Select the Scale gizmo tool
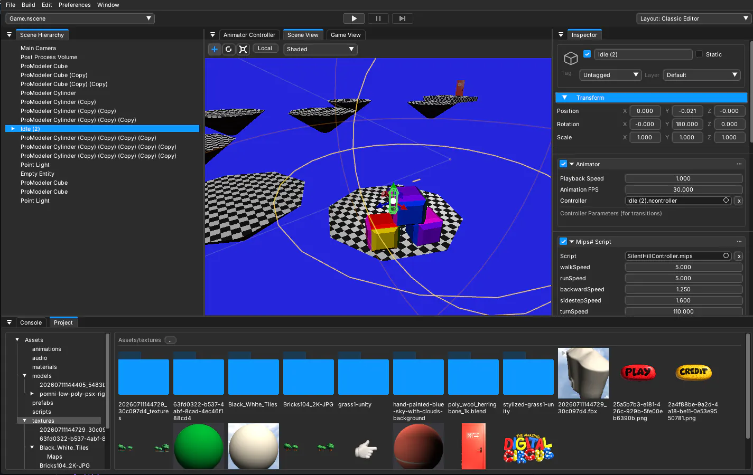Screen dimensions: 753x475 point(243,49)
